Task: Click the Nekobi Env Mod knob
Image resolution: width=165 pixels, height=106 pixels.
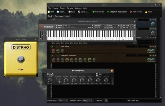Action: pos(82,80)
